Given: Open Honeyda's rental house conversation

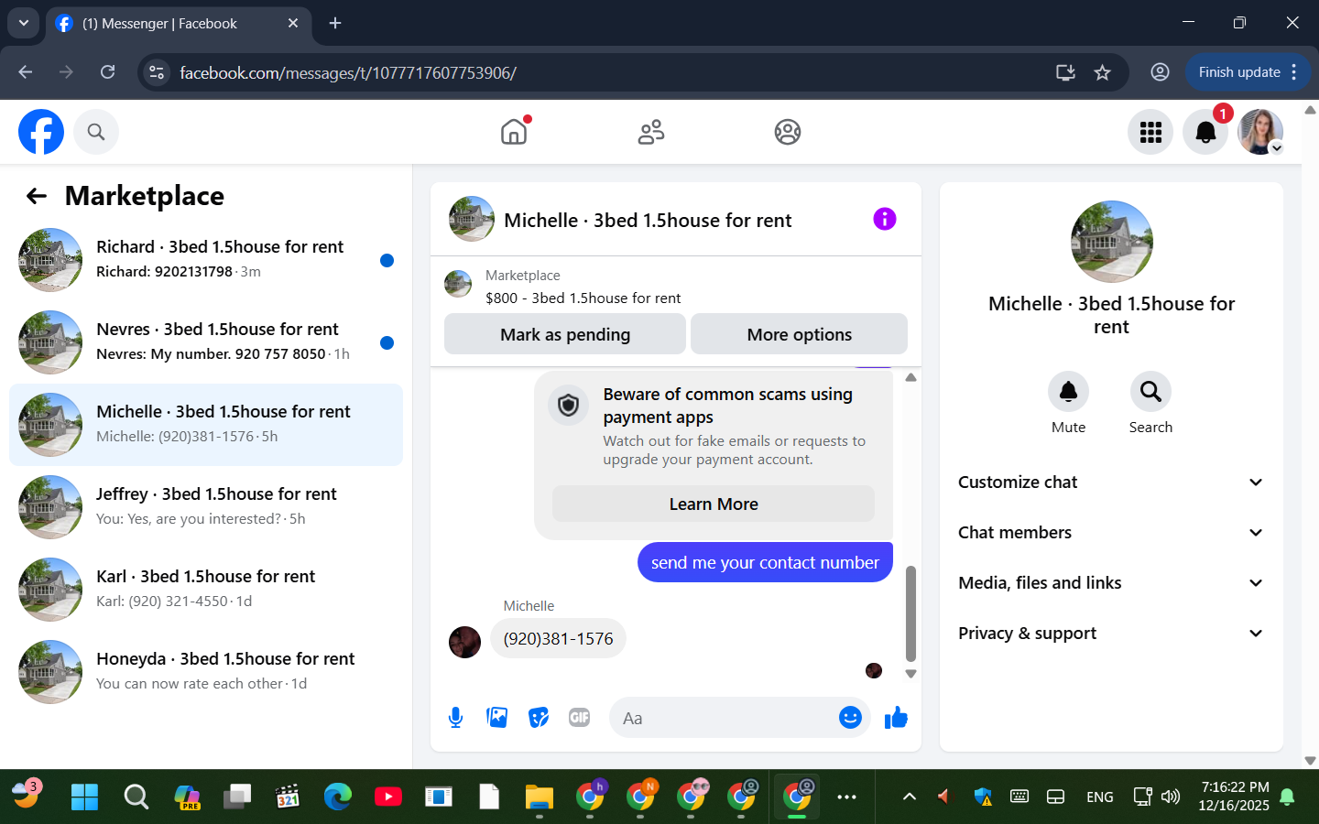Looking at the screenshot, I should tap(206, 672).
